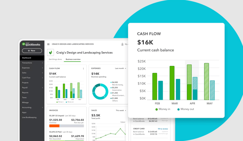This screenshot has height=141, width=243.
Task: Open Apps in the sidebar
Action: pyautogui.click(x=32, y=113)
